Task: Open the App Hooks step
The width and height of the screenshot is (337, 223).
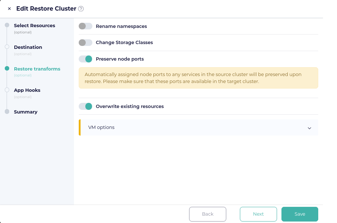Action: pos(27,90)
